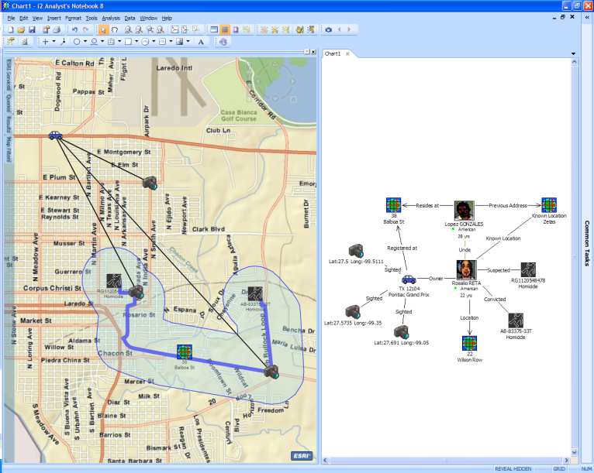Open the picture tool dropdown before the A tool
The image size is (594, 473).
(x=188, y=42)
